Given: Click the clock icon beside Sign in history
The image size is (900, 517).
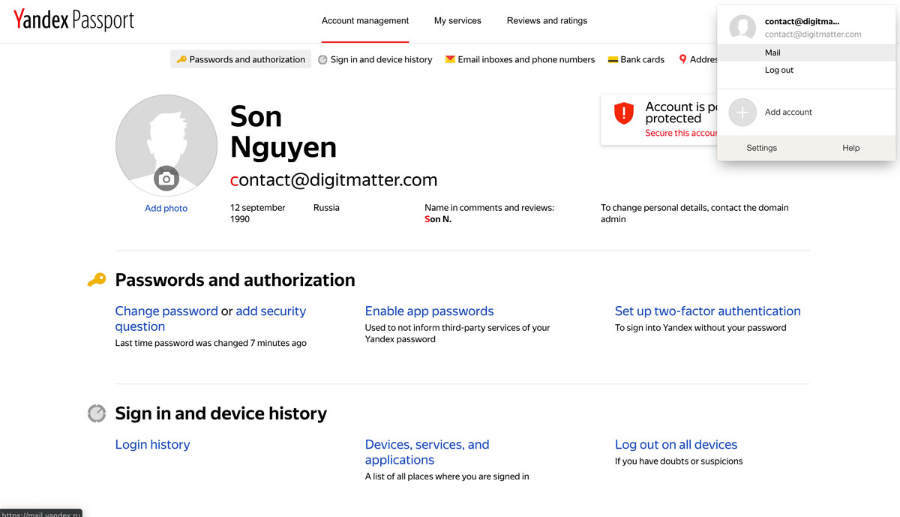Looking at the screenshot, I should pos(97,413).
